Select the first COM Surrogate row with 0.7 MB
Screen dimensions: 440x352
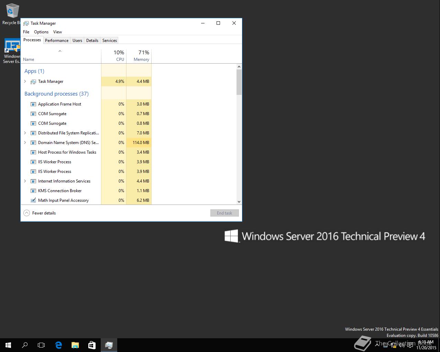[x=86, y=114]
